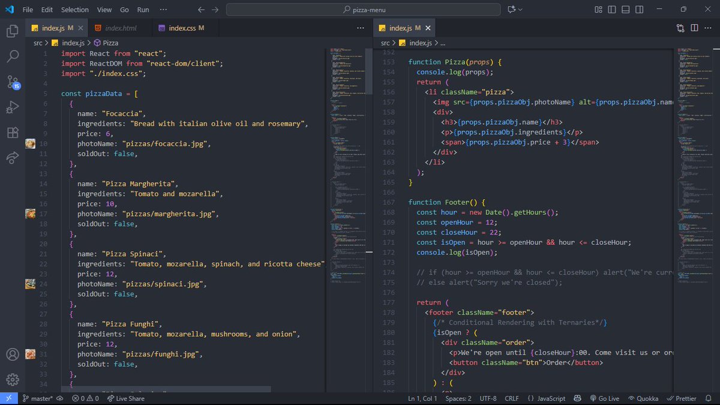Open More Actions ellipsis for right editor group
This screenshot has height=405, width=720.
point(708,28)
